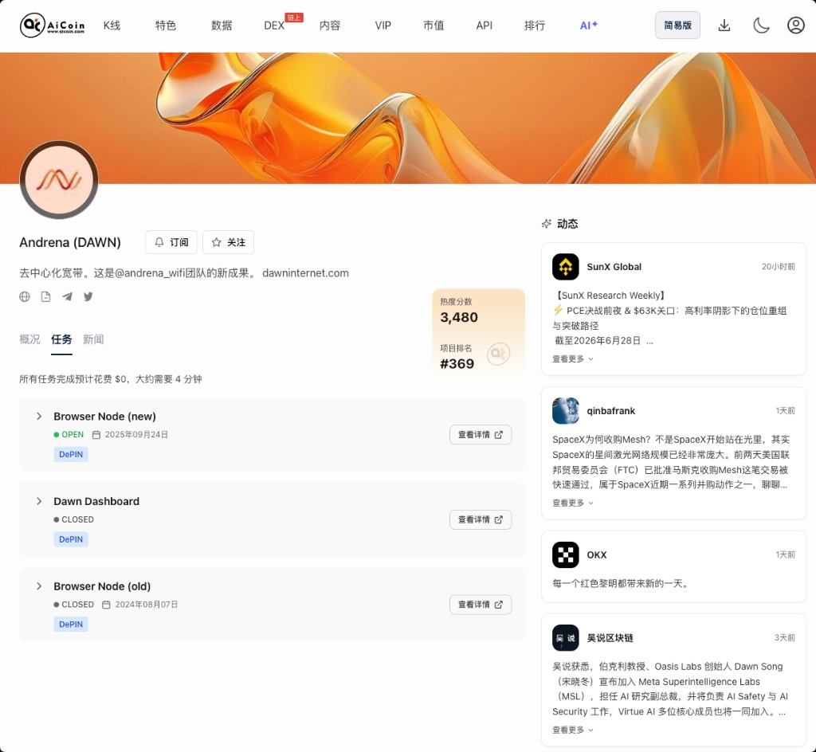Expand 查看更多 under SunX Global post
816x752 pixels.
coord(573,358)
